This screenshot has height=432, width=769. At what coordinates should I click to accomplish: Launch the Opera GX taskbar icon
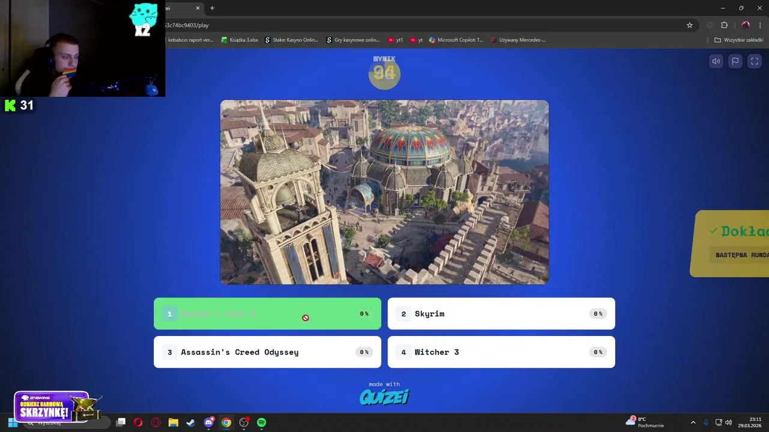(x=156, y=422)
